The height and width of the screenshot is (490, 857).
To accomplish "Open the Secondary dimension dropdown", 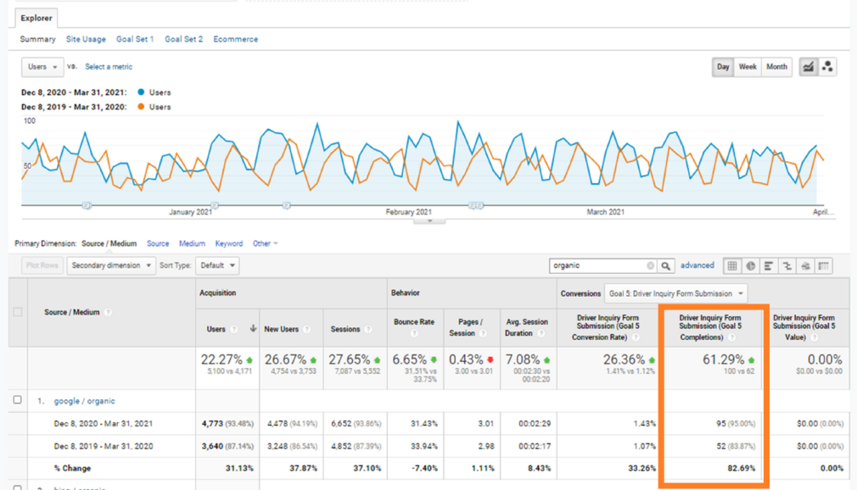I will pos(111,265).
